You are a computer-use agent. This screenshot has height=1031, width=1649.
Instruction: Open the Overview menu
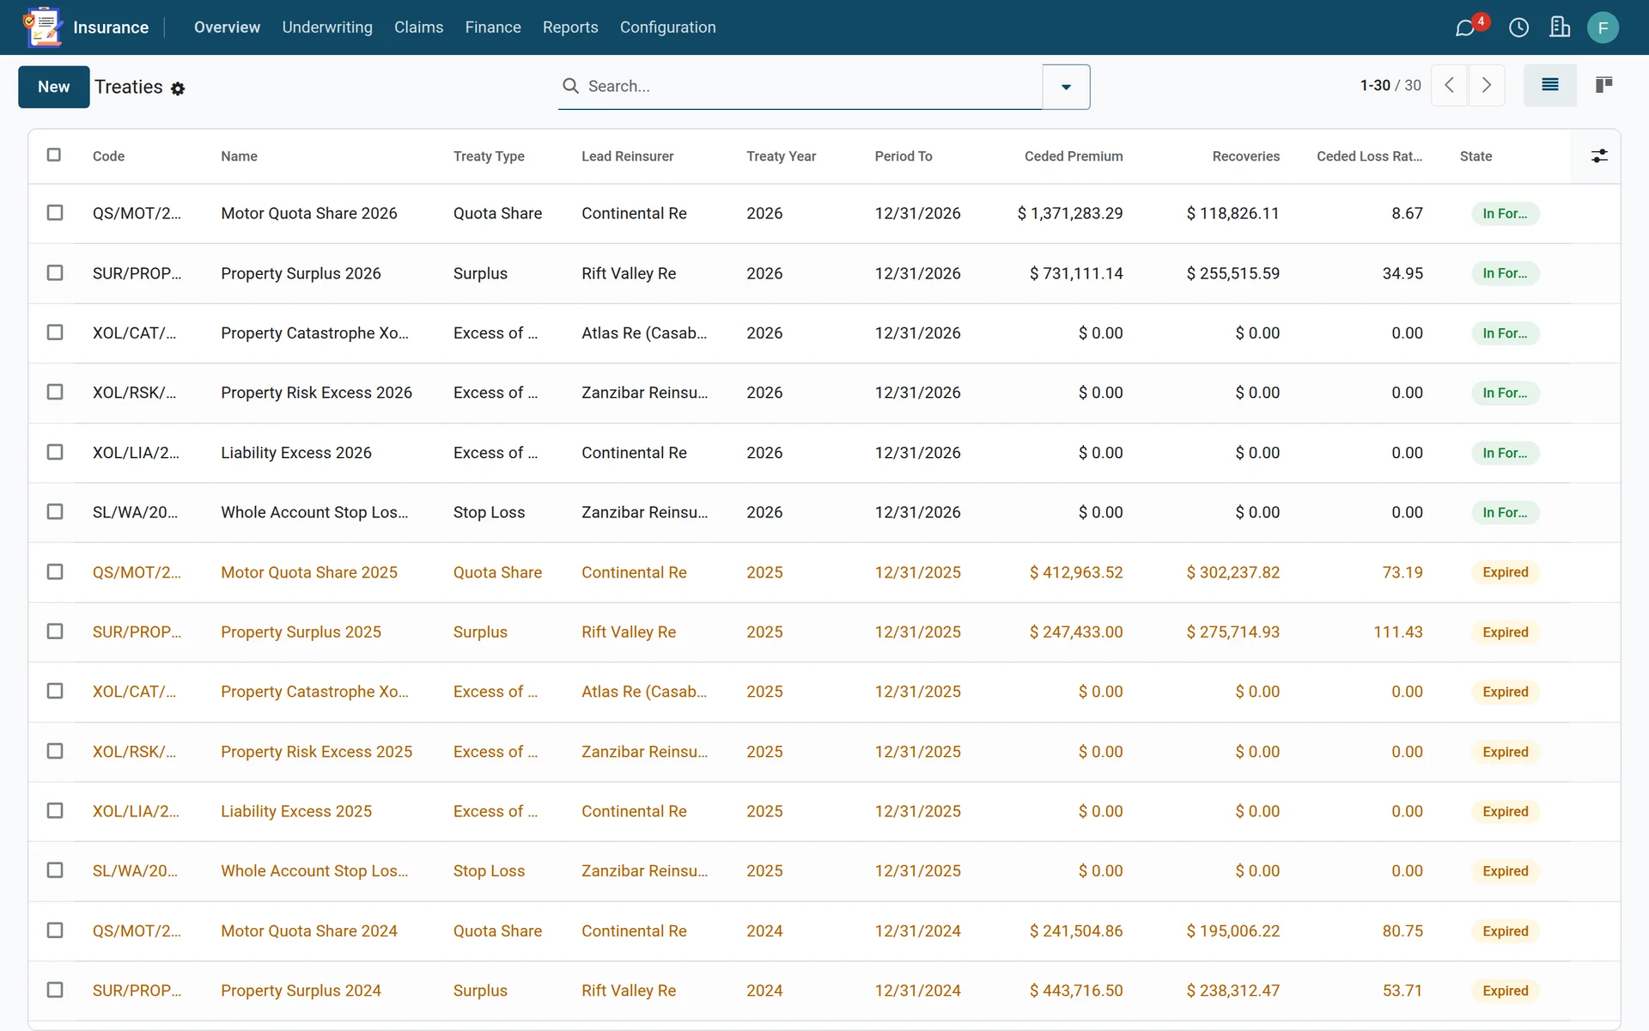[x=227, y=27]
